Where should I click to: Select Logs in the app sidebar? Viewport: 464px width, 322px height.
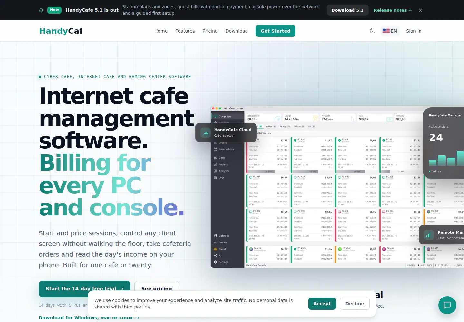(227, 177)
